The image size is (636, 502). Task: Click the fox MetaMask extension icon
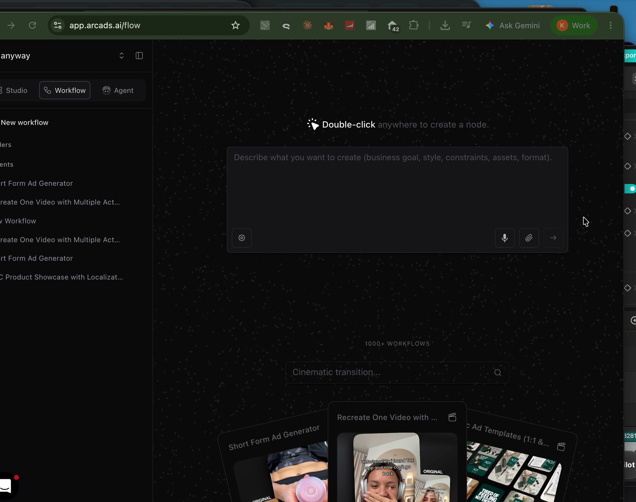[329, 25]
